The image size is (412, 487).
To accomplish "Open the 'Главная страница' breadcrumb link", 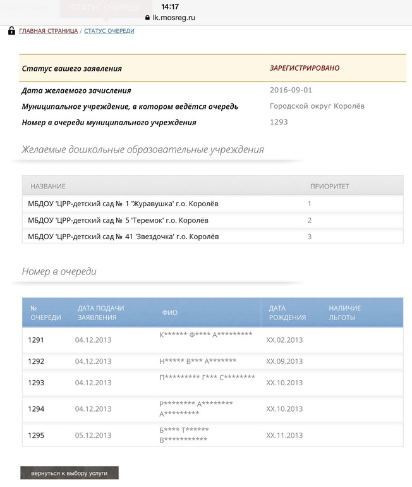I will pos(49,30).
